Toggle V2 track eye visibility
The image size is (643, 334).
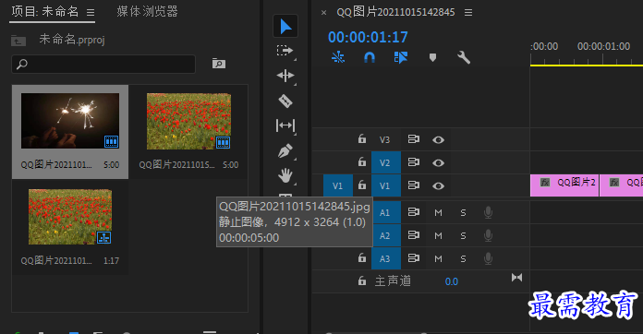(x=438, y=163)
